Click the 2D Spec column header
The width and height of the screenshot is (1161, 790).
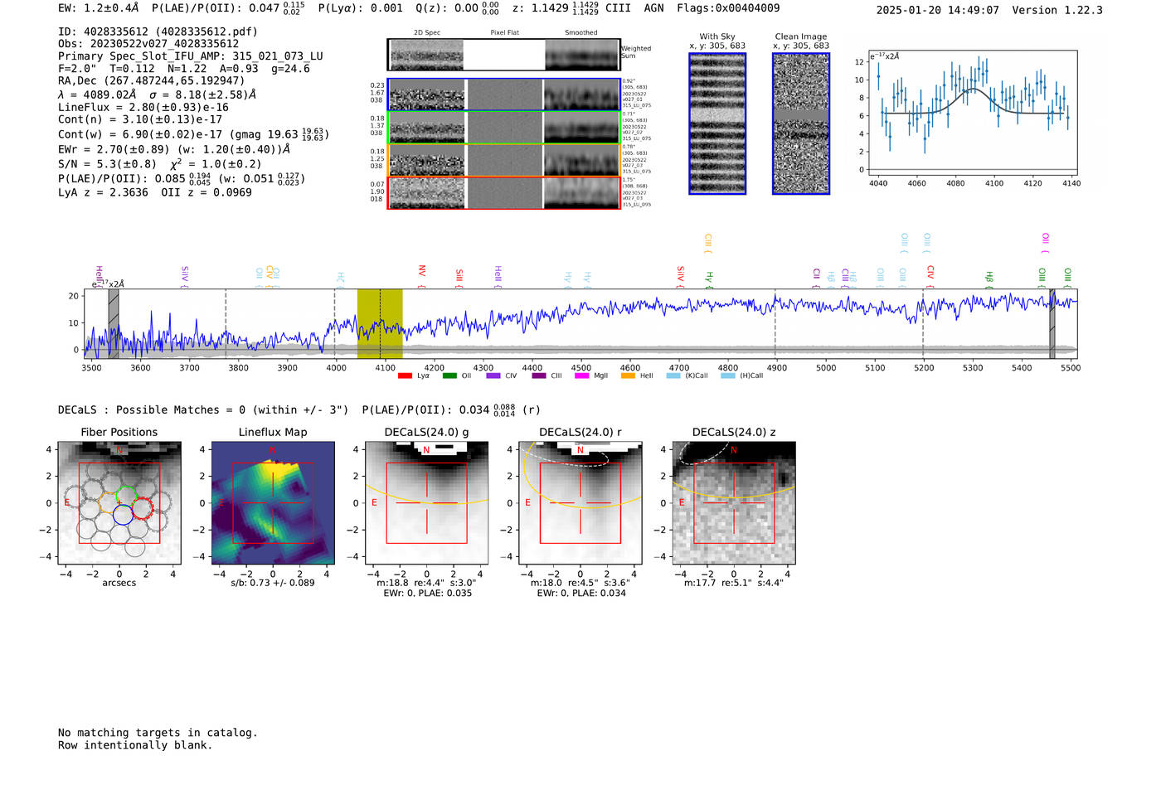tap(427, 33)
